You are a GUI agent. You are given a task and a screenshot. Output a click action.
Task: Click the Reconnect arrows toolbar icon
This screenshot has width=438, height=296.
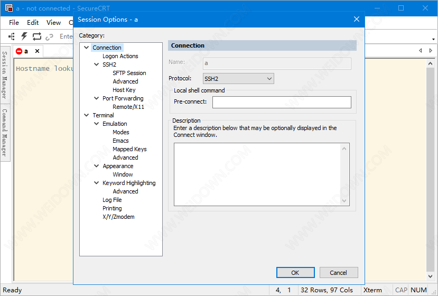point(37,36)
